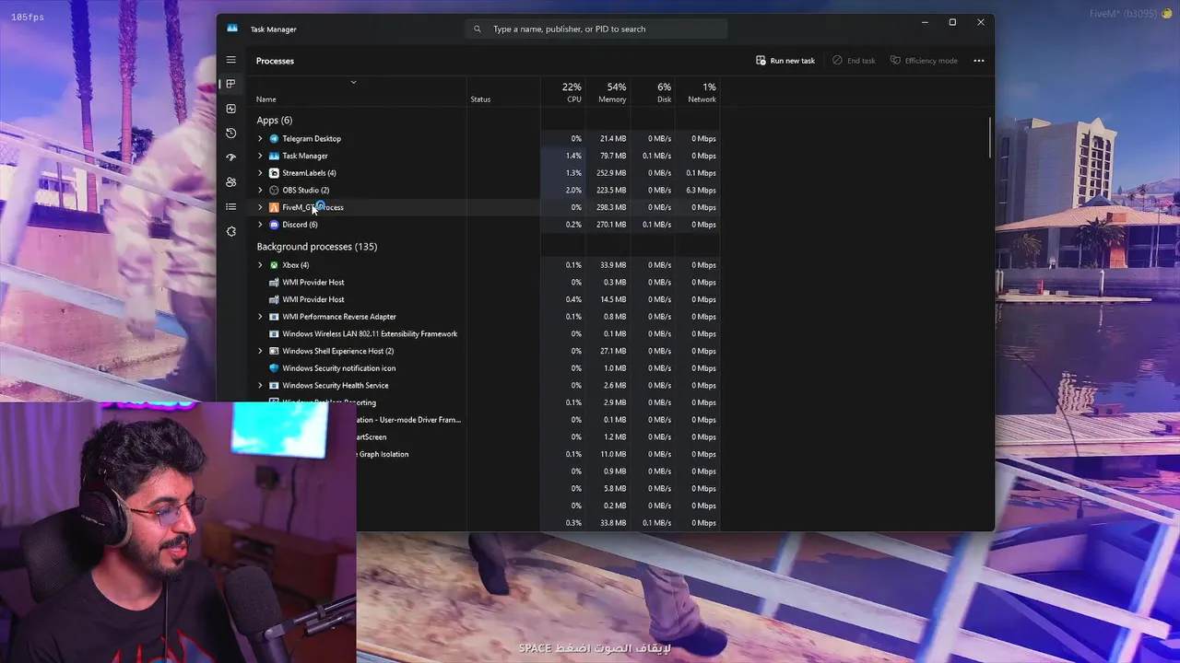Click the search magnifier icon in title bar

(x=477, y=29)
